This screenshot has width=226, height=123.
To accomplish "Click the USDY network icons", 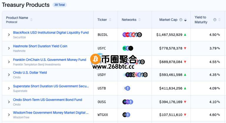I will pyautogui.click(x=136, y=75).
